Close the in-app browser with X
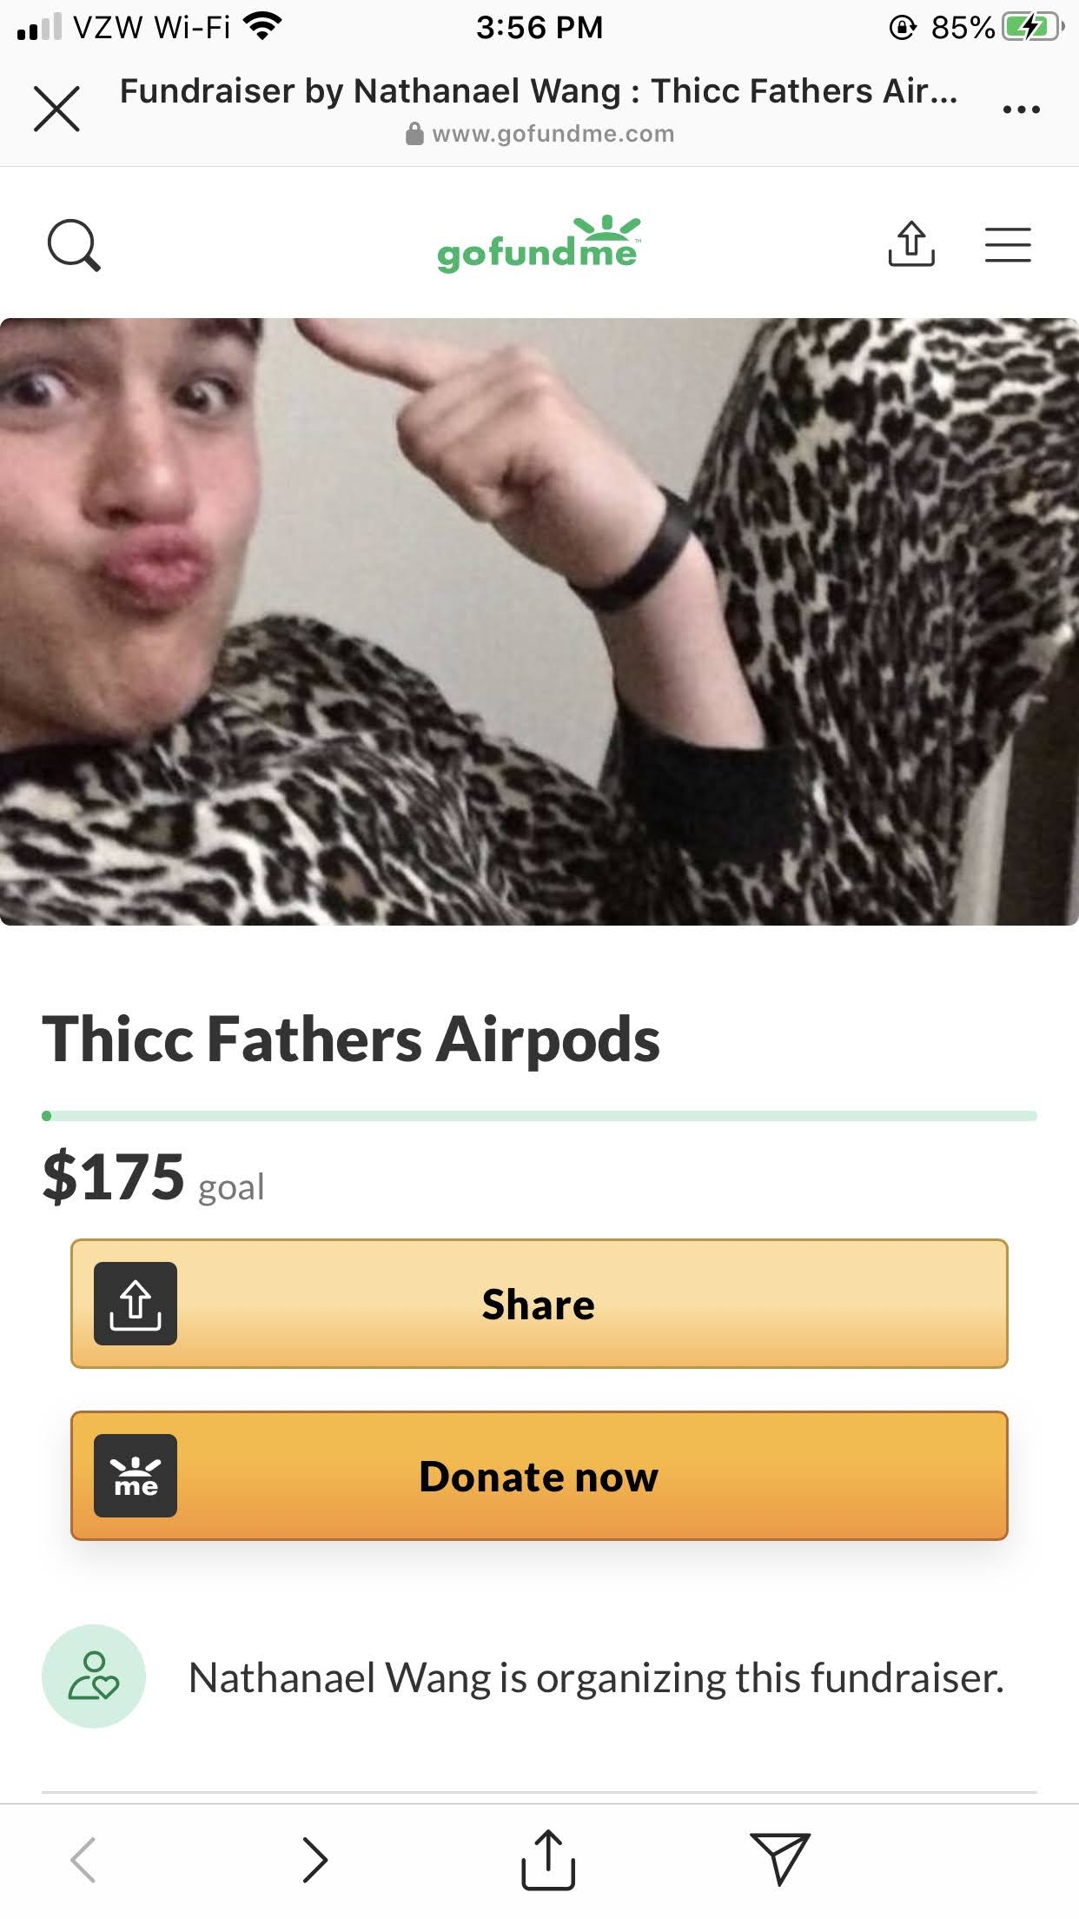Image resolution: width=1079 pixels, height=1919 pixels. pos(56,109)
